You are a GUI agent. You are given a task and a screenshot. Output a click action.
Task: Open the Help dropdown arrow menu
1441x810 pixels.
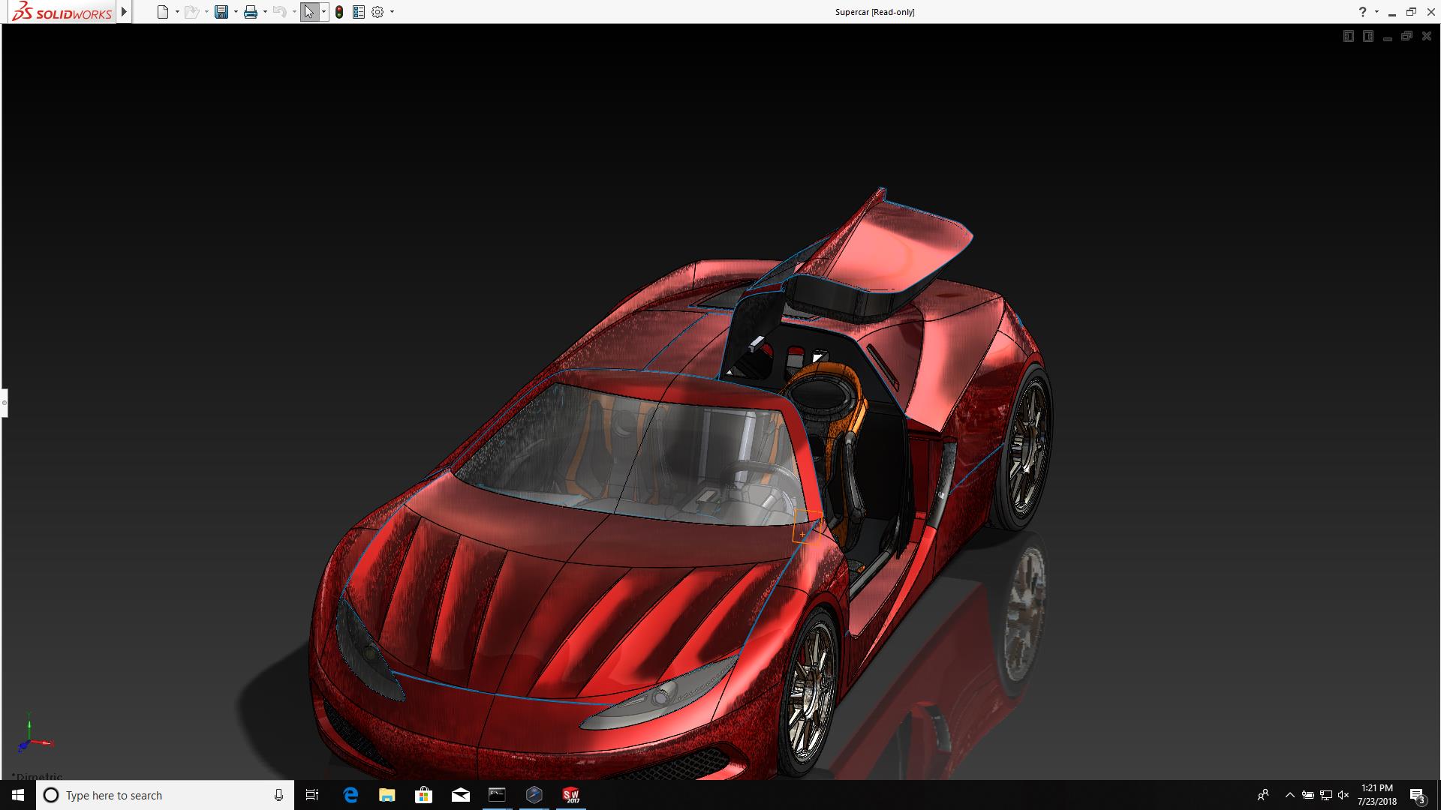1376,12
